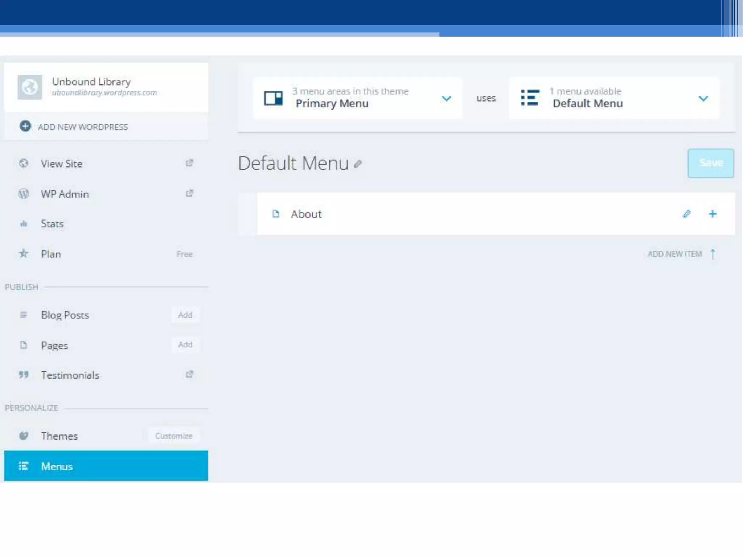Viewport: 743px width, 557px height.
Task: Click the Customize button next to Themes
Action: tap(173, 436)
